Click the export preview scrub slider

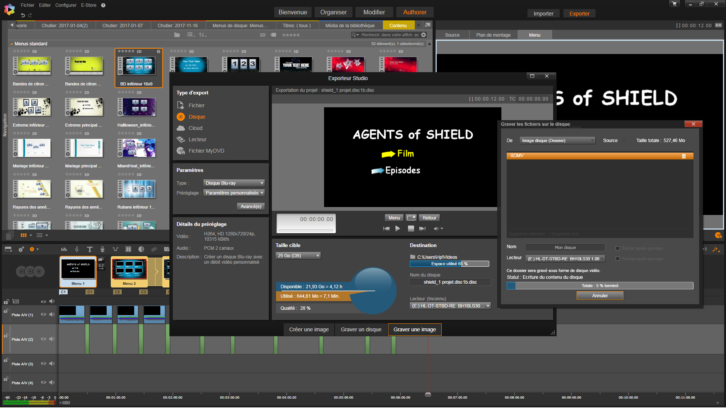click(306, 230)
